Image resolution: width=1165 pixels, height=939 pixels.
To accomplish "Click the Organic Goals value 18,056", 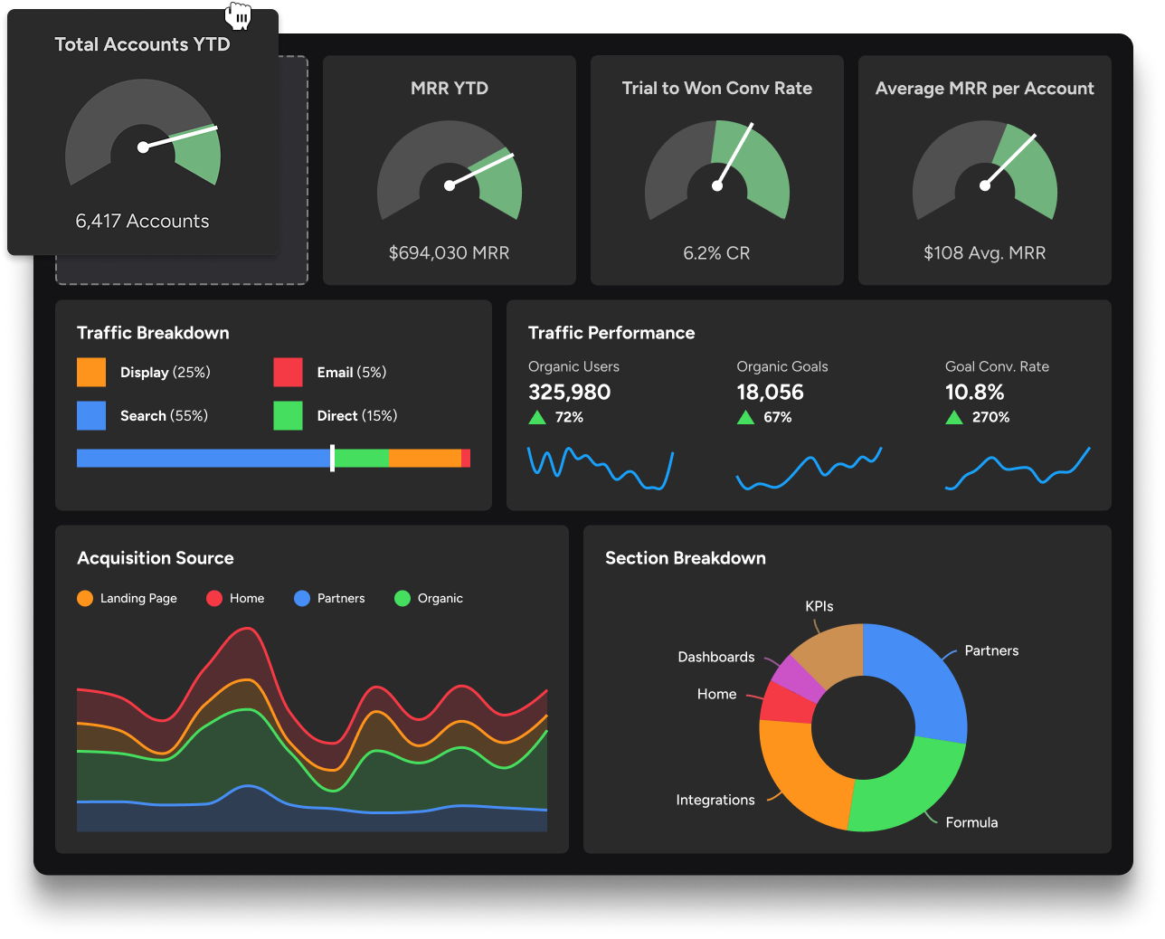I will (x=771, y=392).
